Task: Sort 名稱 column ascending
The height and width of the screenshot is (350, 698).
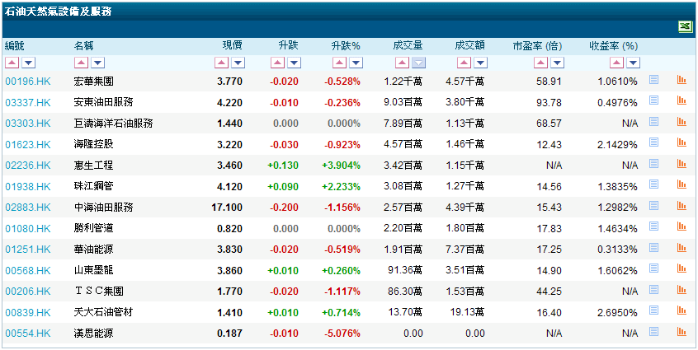Action: pyautogui.click(x=81, y=63)
